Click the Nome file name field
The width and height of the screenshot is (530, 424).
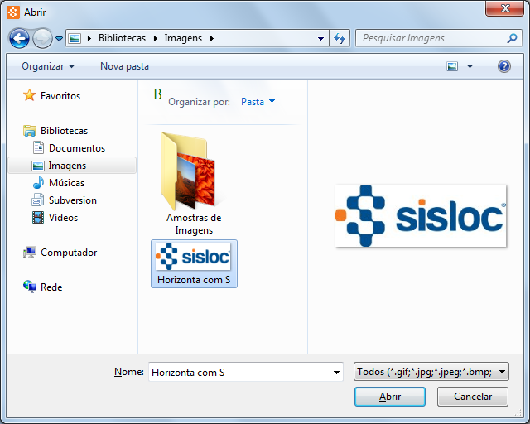tap(246, 373)
